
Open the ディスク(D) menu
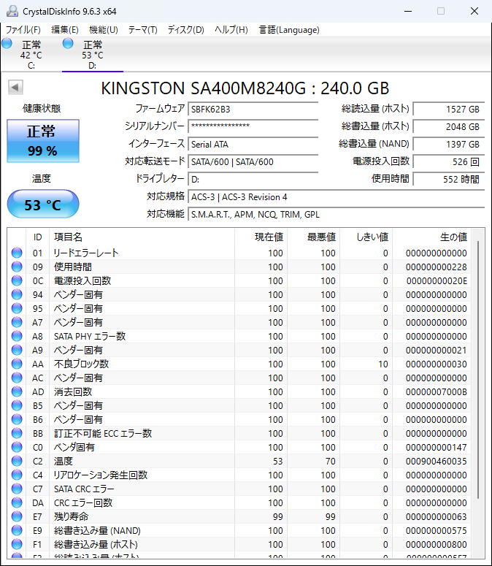185,30
